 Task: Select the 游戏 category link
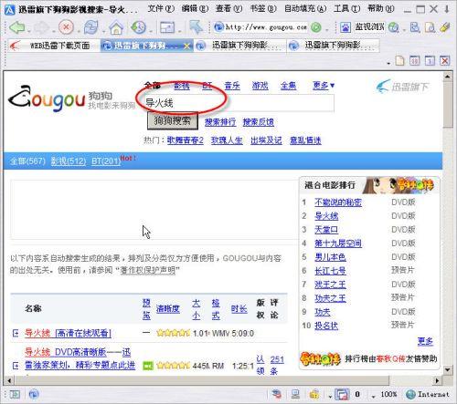260,86
